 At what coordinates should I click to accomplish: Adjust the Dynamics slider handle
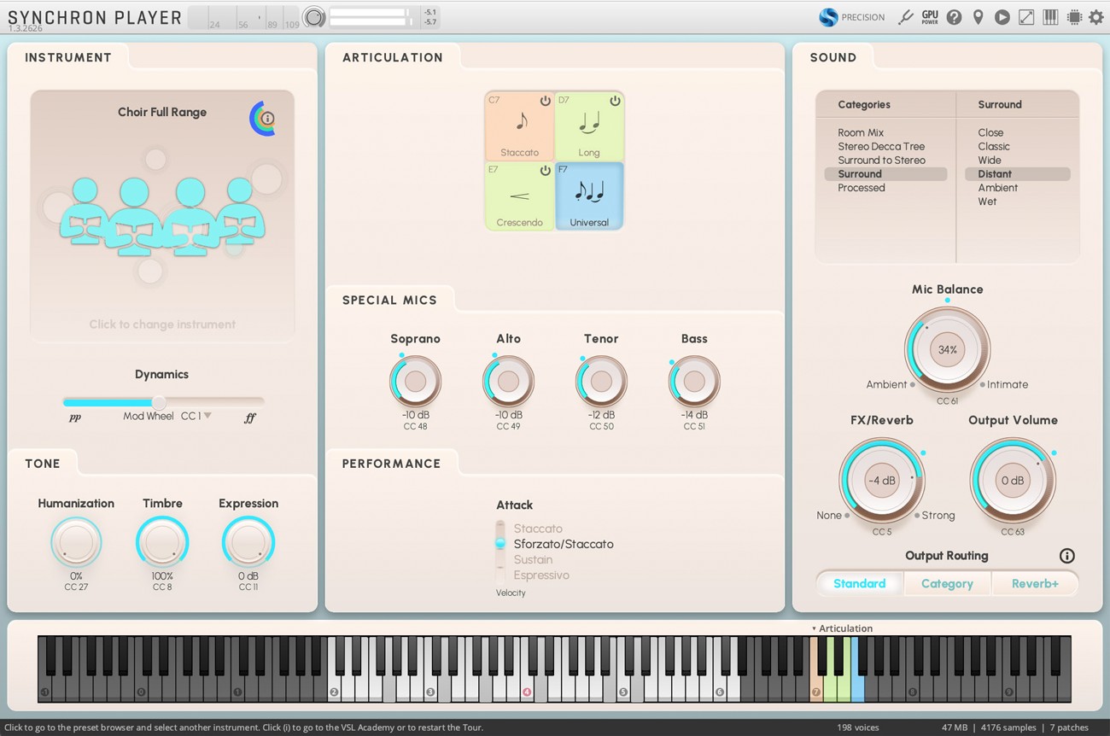[x=159, y=402]
